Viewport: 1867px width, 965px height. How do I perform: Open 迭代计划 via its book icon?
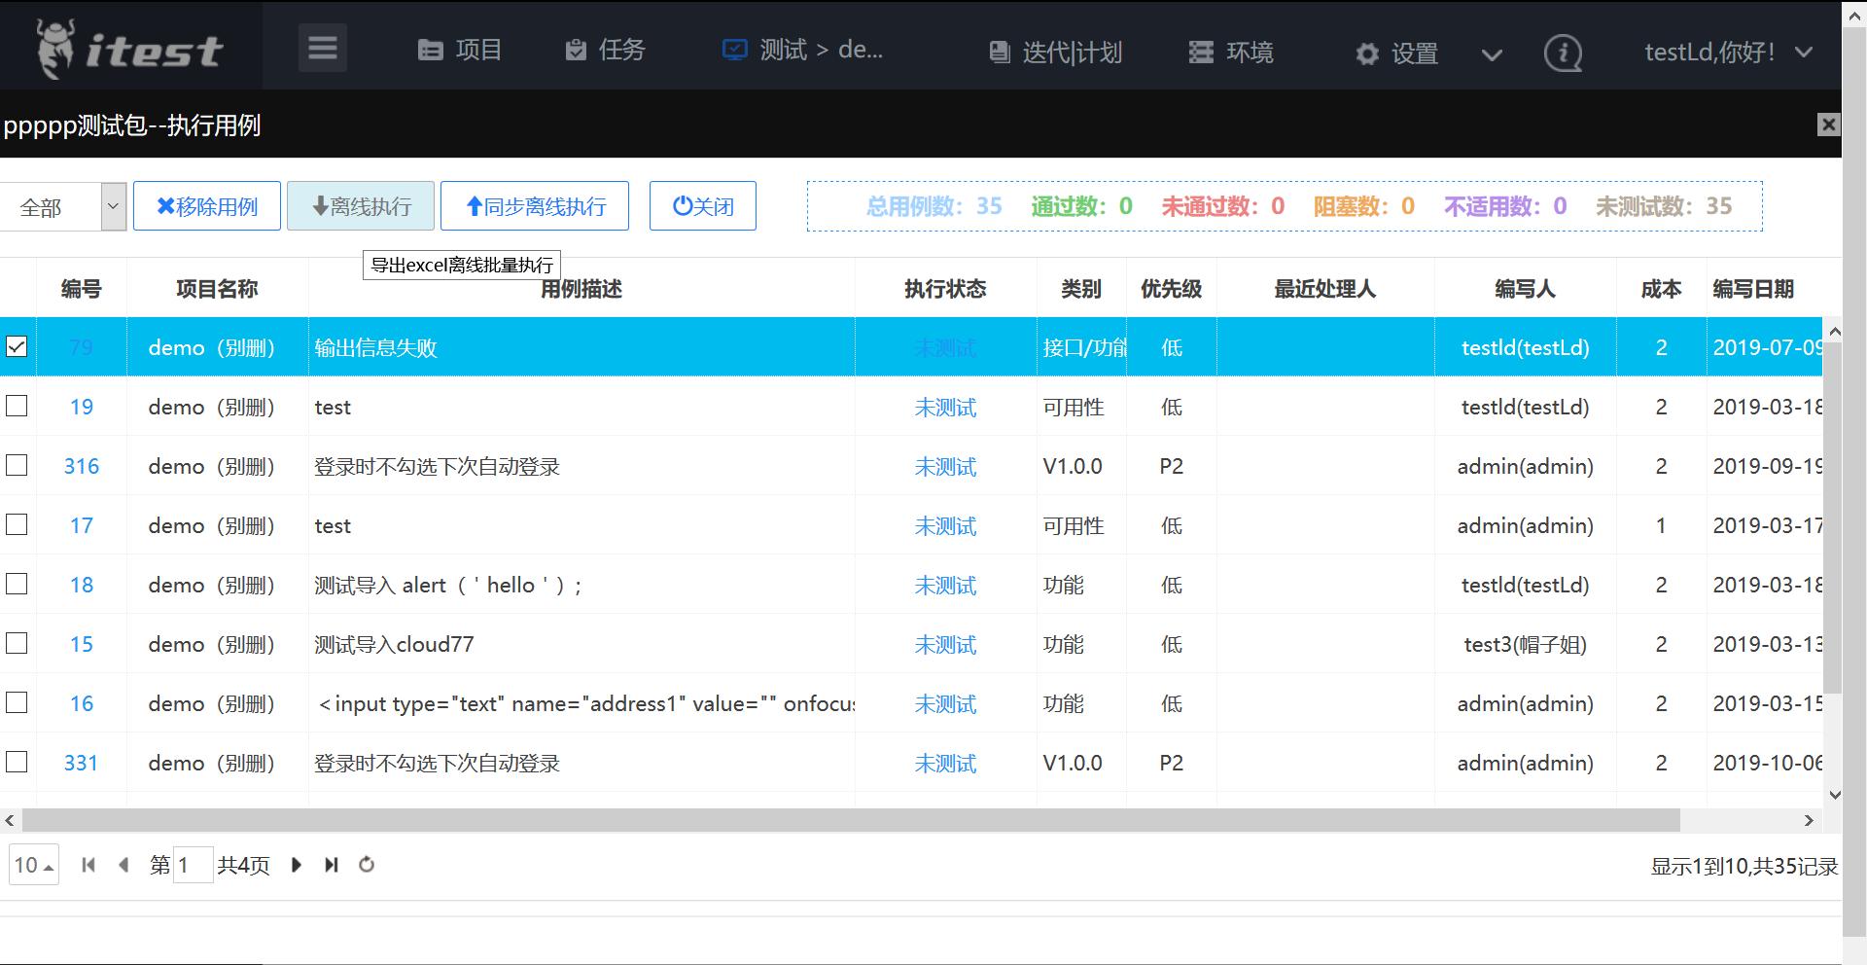1000,52
